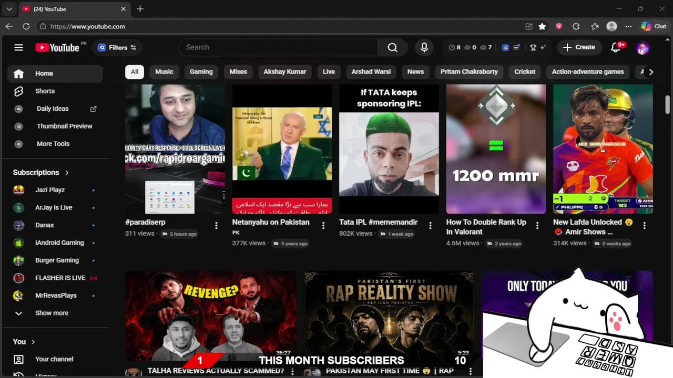Image resolution: width=673 pixels, height=378 pixels.
Task: Click the YouTube search field
Action: [278, 47]
